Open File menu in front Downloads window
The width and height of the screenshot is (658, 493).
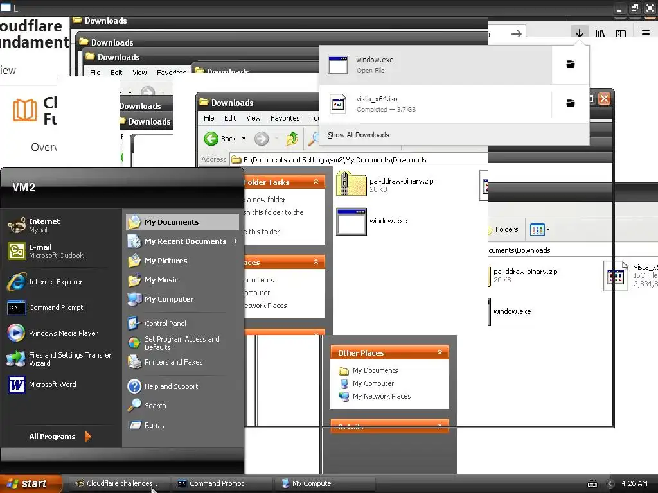pos(209,118)
